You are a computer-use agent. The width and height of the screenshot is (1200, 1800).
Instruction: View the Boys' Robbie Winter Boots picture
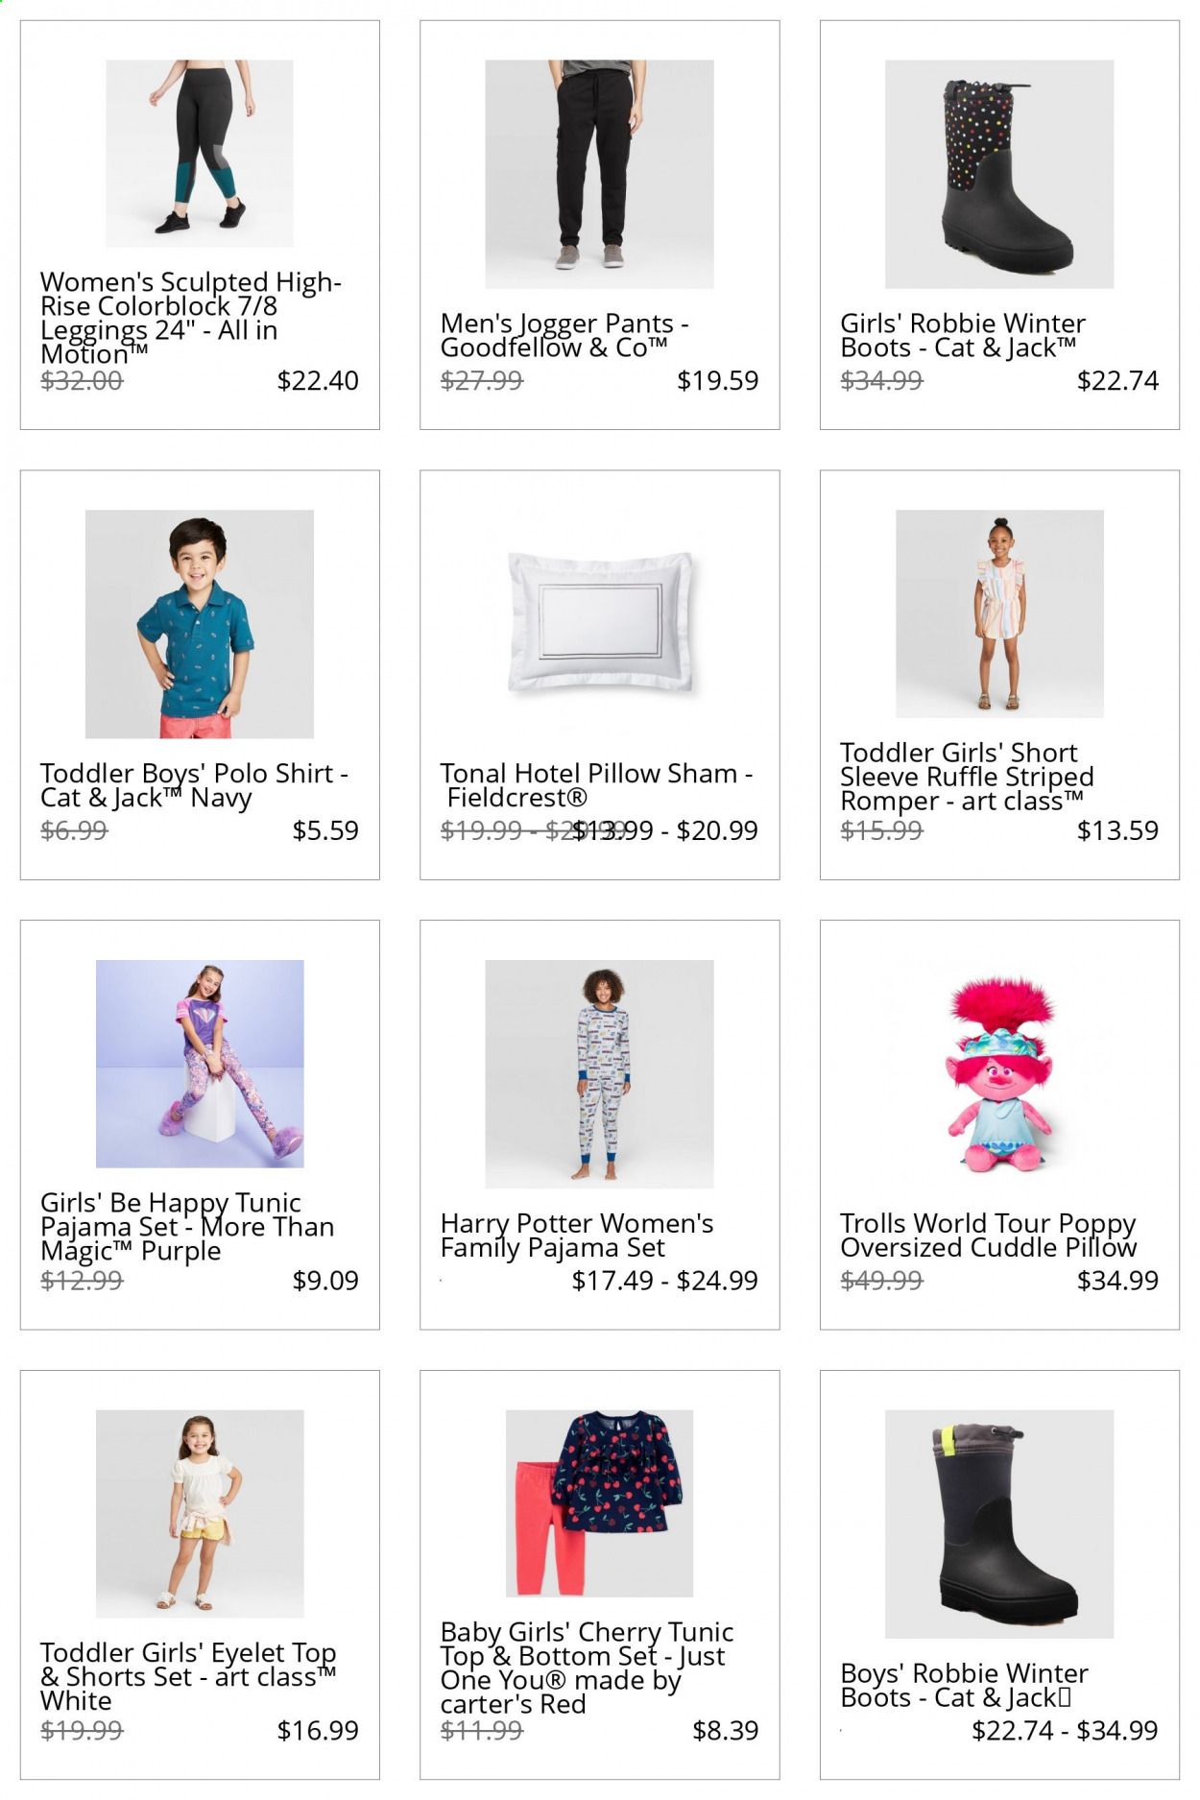999,1524
